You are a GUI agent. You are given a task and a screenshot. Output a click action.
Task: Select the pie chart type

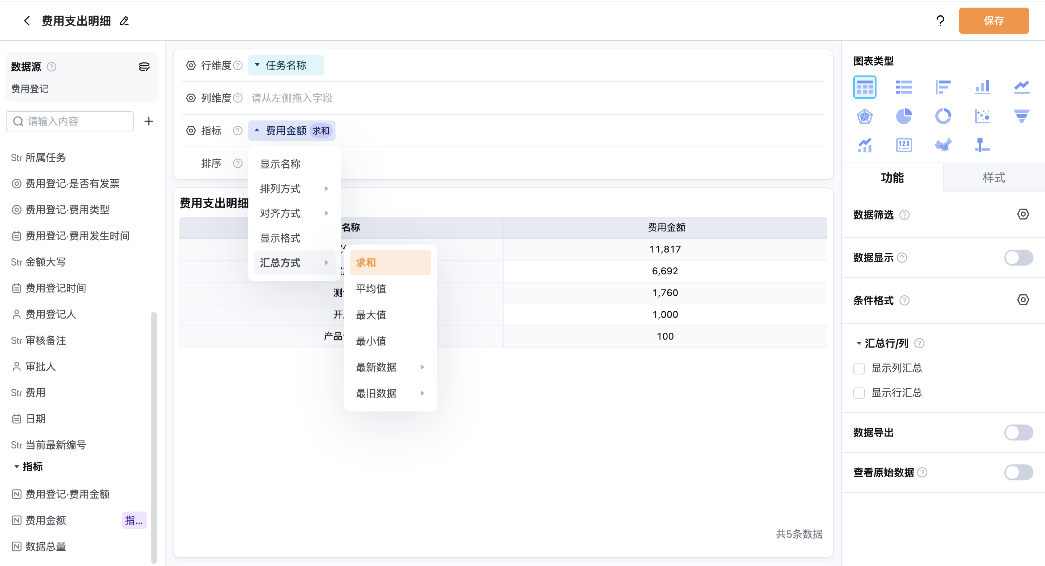pyautogui.click(x=903, y=116)
